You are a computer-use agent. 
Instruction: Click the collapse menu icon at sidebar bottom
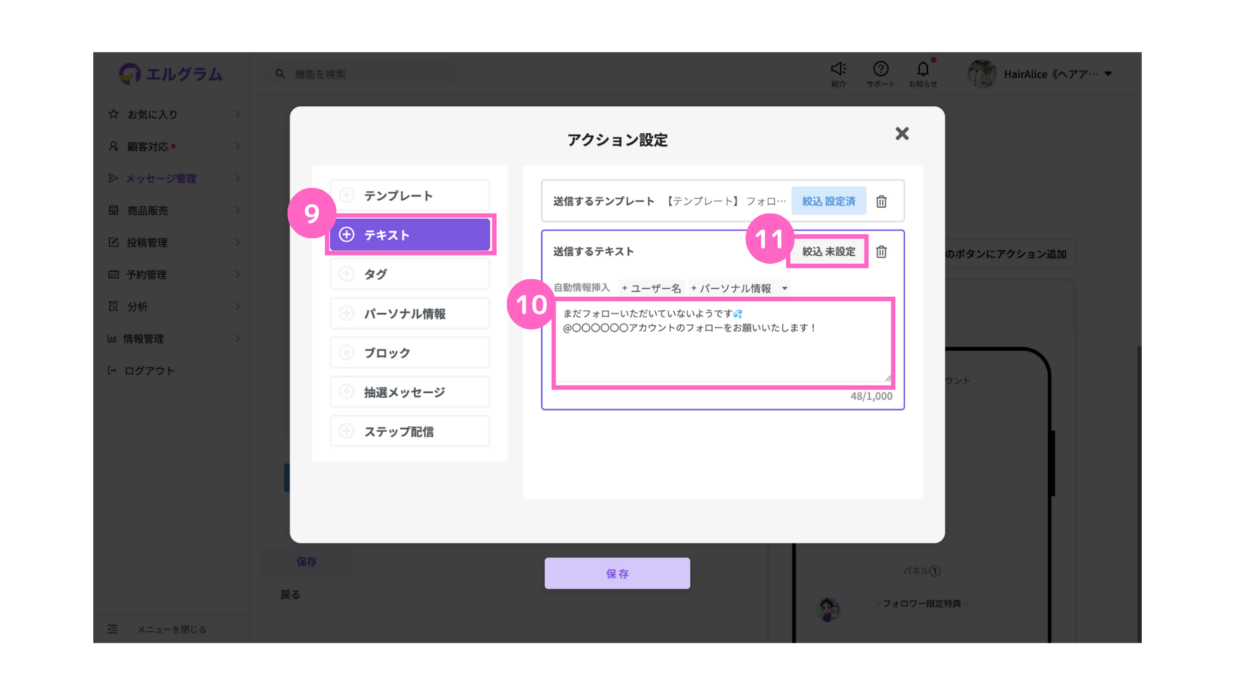(x=113, y=629)
